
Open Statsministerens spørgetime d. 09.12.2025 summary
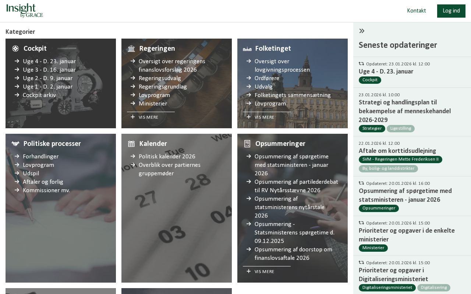pyautogui.click(x=294, y=232)
